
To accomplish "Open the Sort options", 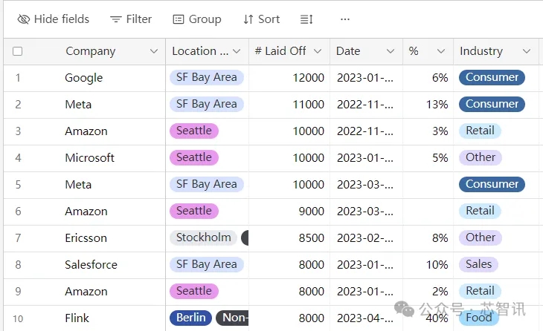I will [262, 19].
